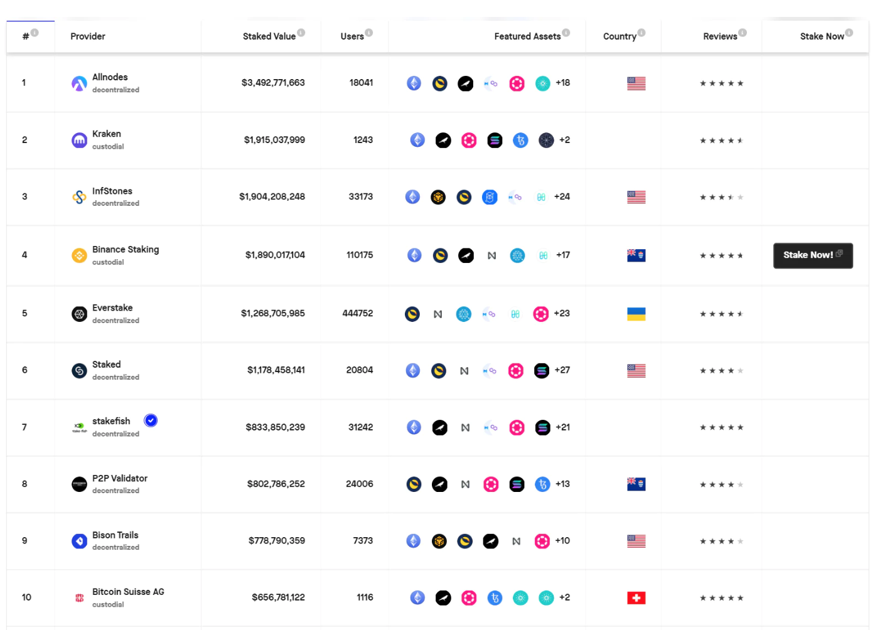Click the star rating in Bison Trails row
875x630 pixels.
[x=722, y=541]
